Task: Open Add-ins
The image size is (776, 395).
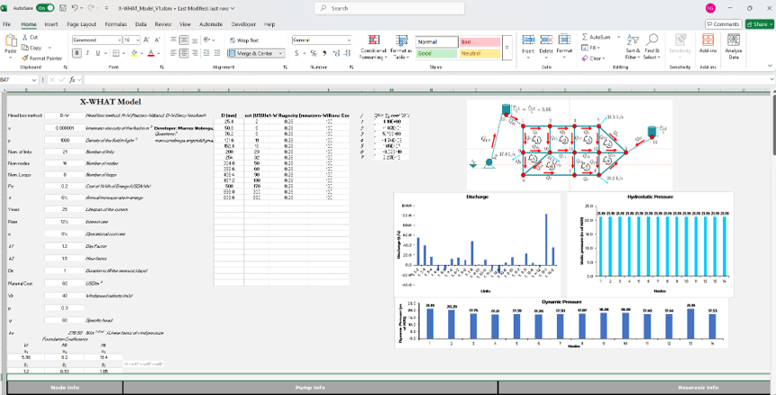Action: click(x=708, y=45)
